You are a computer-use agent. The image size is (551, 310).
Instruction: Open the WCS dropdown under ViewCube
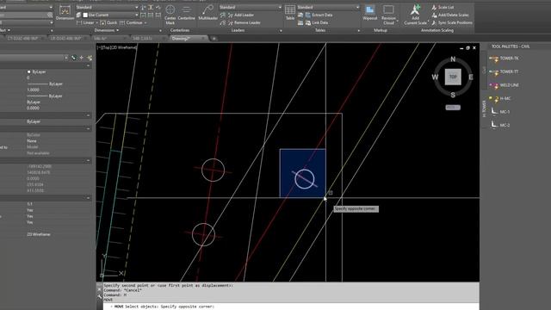tap(453, 107)
